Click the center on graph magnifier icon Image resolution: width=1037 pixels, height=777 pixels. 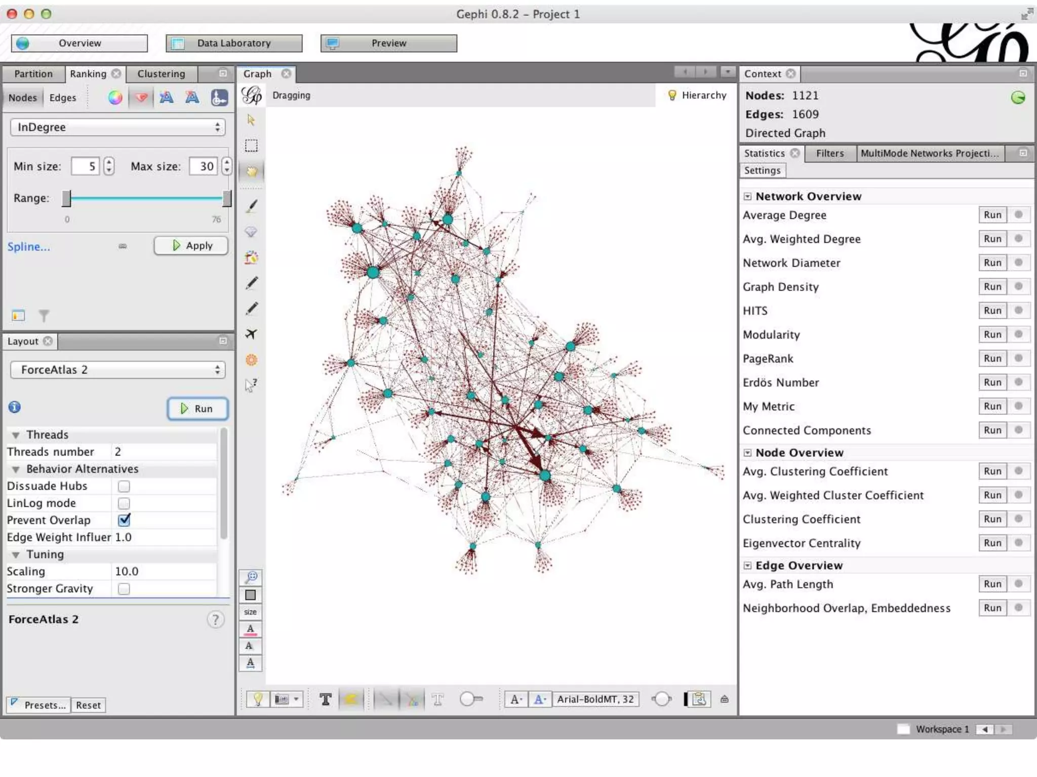(x=251, y=577)
